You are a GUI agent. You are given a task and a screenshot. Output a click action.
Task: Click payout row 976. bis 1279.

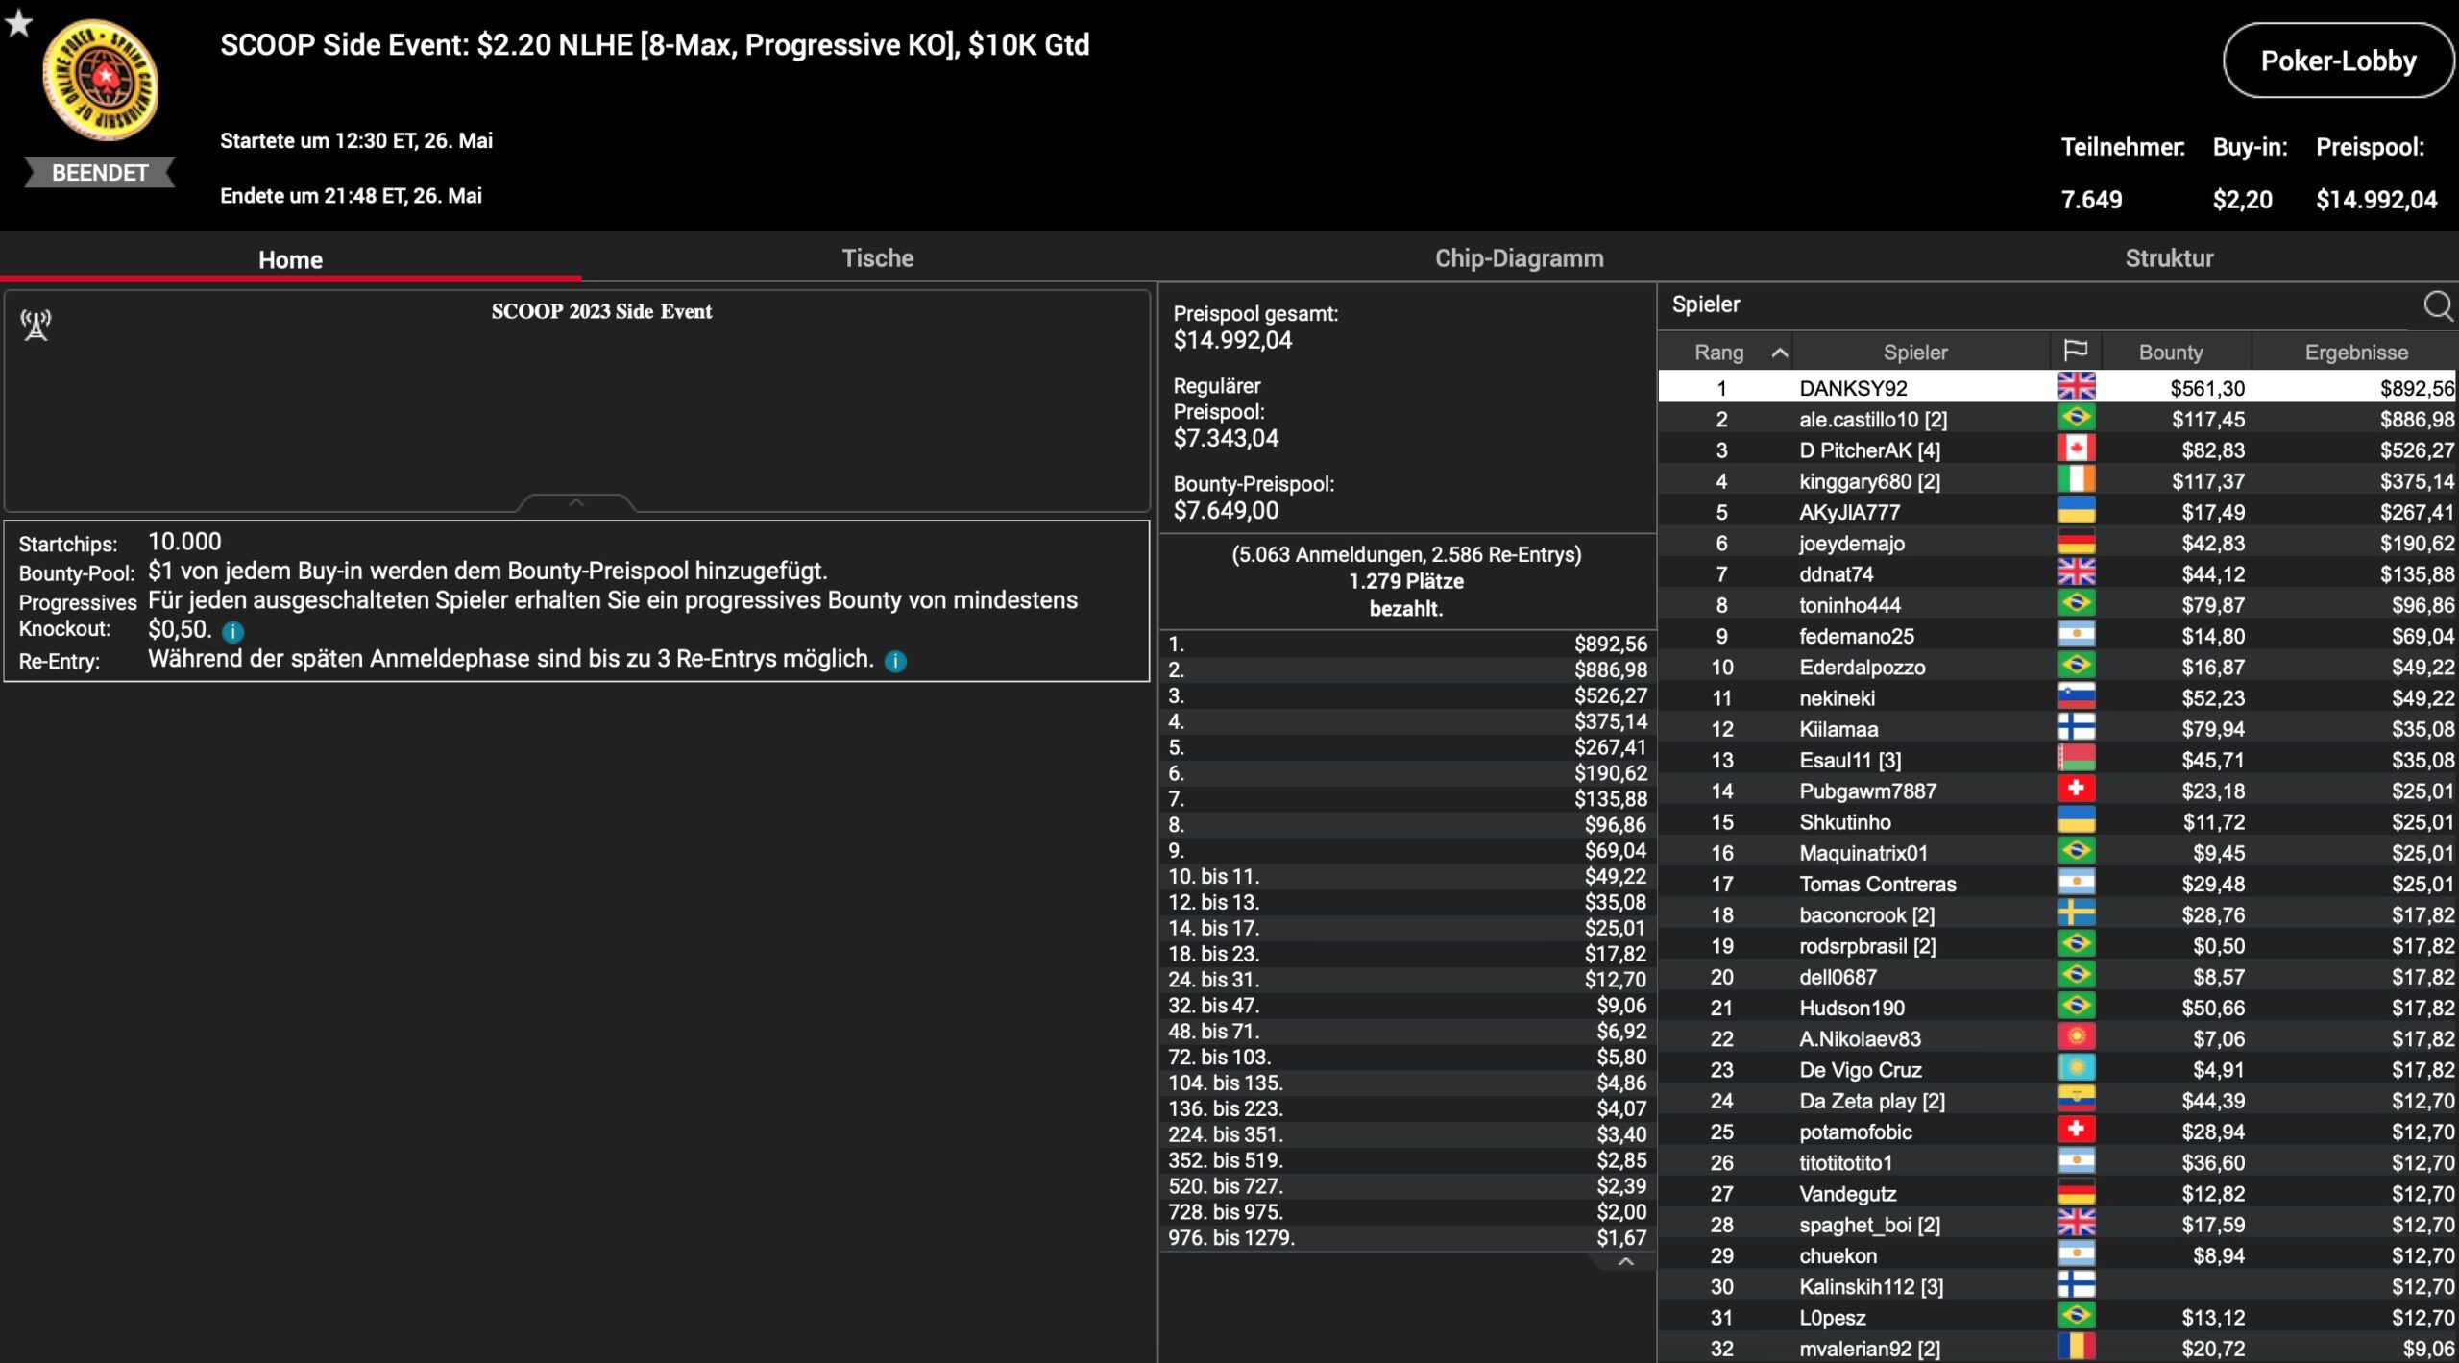pyautogui.click(x=1407, y=1237)
